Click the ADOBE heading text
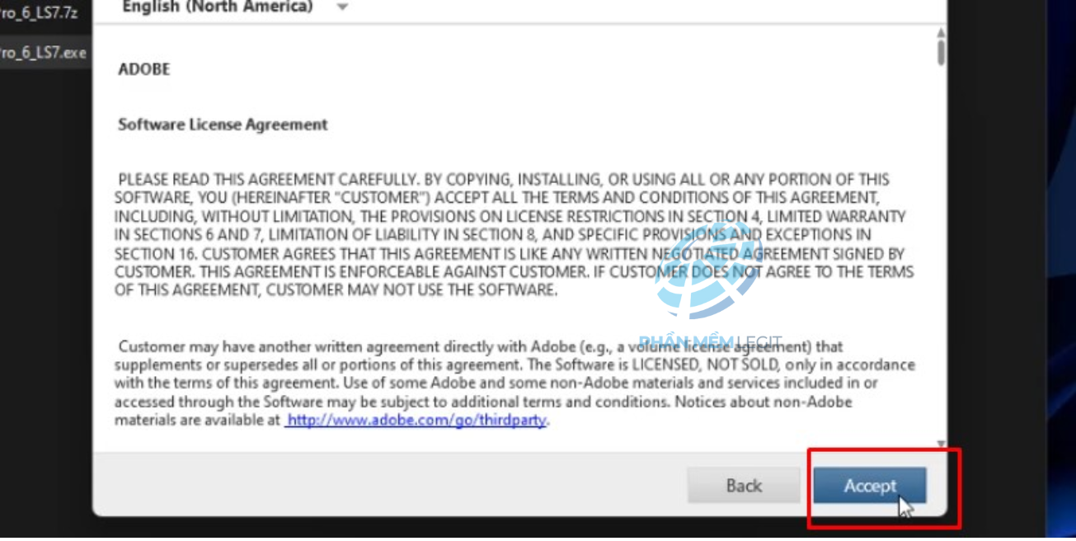 pyautogui.click(x=143, y=69)
